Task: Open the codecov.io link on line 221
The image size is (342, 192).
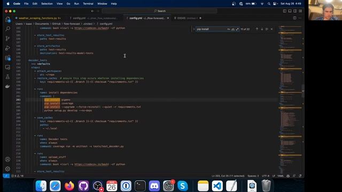Action: coord(91,164)
